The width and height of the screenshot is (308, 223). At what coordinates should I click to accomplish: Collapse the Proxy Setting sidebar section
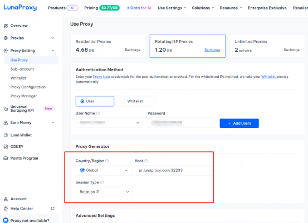pyautogui.click(x=53, y=51)
